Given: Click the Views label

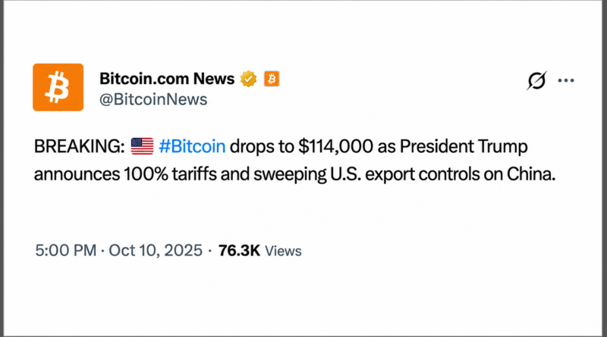Looking at the screenshot, I should click(283, 251).
